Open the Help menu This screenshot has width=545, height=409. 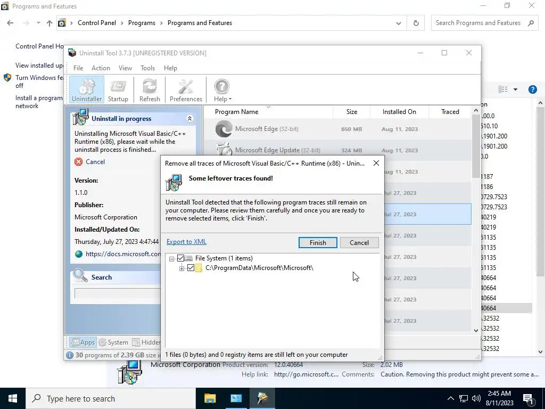pos(170,68)
